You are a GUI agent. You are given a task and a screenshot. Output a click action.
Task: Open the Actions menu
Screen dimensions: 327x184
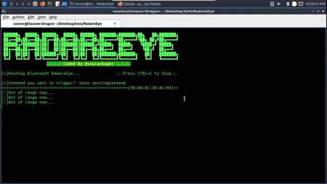pyautogui.click(x=18, y=17)
